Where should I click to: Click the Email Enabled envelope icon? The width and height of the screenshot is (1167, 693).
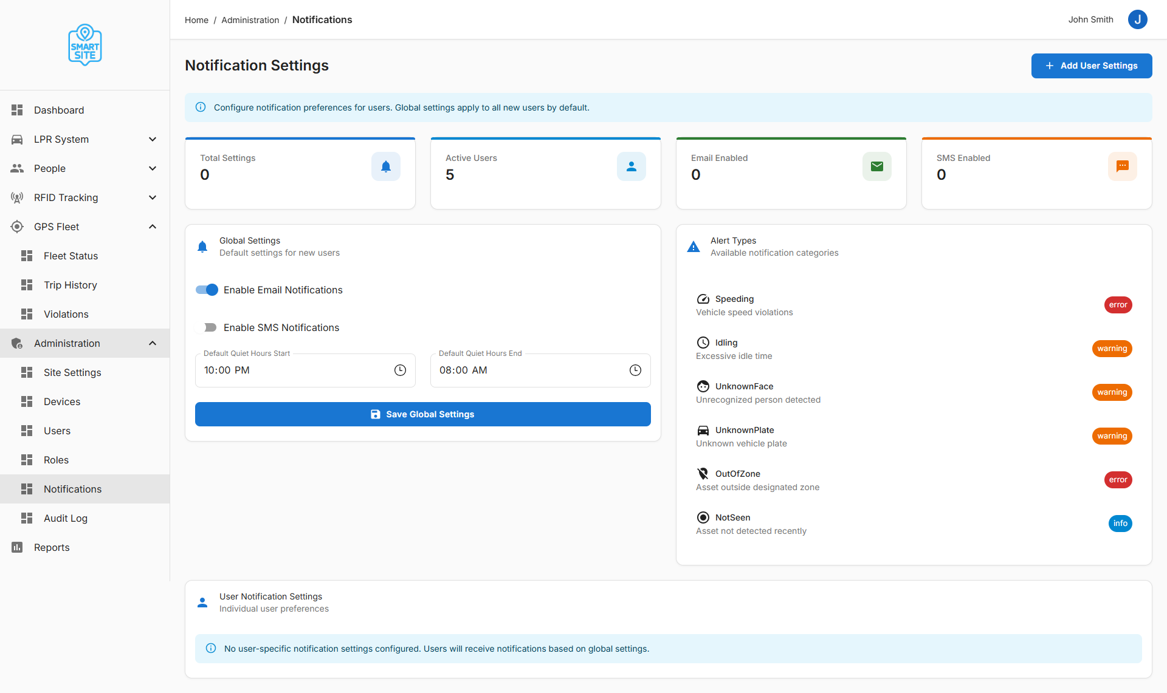876,166
